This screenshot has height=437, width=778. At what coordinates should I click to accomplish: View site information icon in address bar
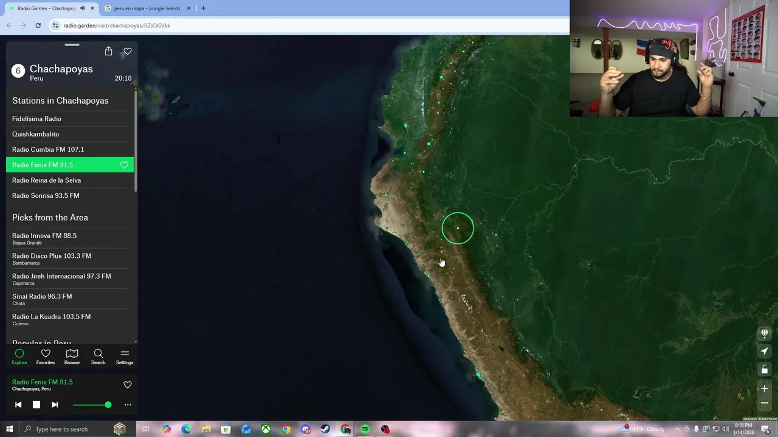(55, 25)
